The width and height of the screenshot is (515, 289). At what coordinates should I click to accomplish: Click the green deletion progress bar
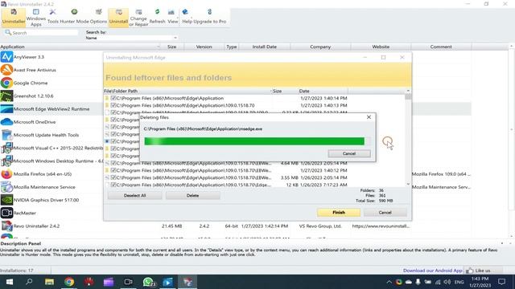pos(257,141)
